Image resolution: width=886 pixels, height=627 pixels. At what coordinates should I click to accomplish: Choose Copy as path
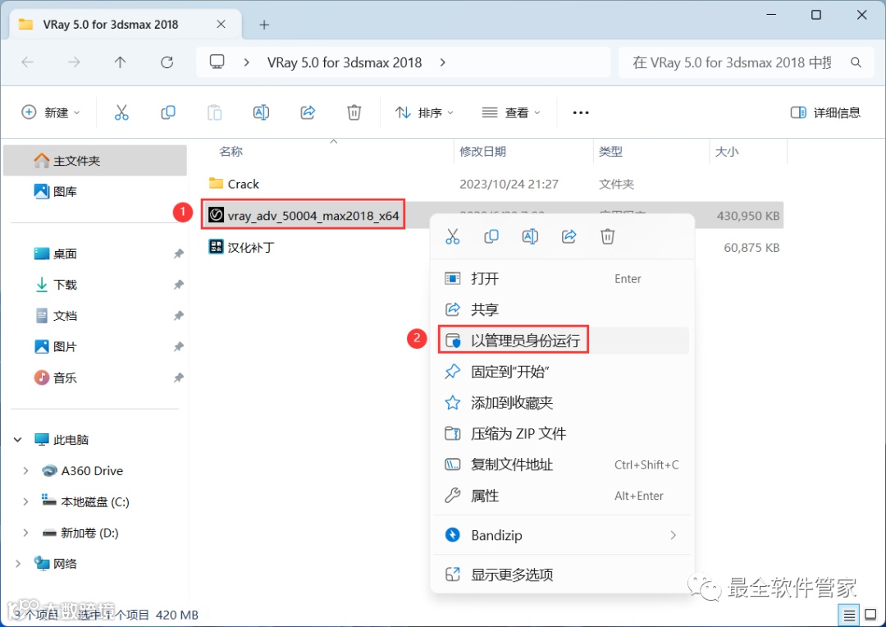click(564, 465)
